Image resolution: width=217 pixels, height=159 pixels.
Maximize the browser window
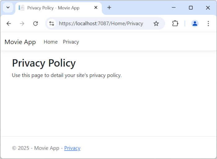coord(191,8)
